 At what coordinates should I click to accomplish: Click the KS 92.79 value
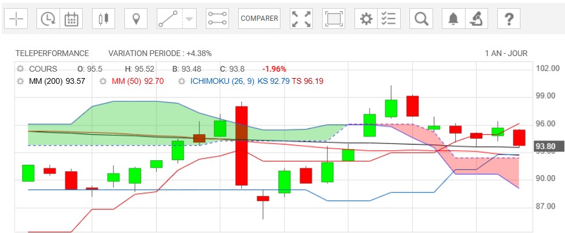(274, 82)
